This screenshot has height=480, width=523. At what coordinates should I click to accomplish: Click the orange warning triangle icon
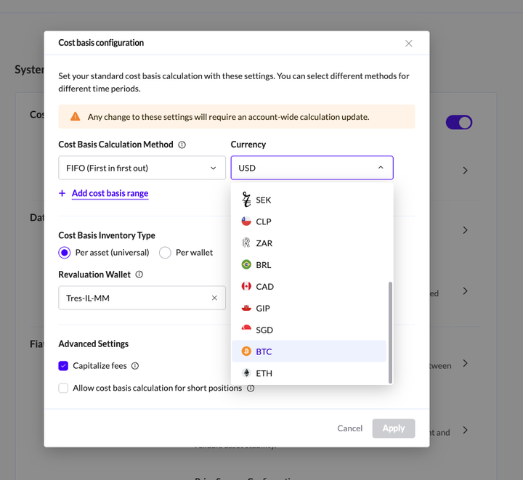pyautogui.click(x=75, y=116)
